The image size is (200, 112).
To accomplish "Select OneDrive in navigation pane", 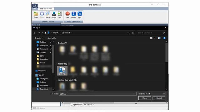I will click(42, 71).
